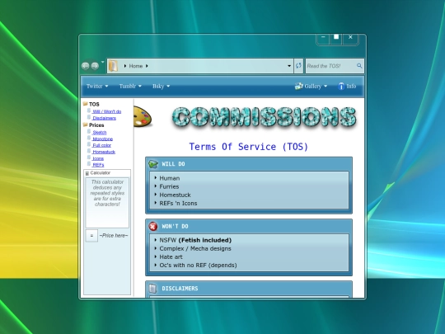
Task: Click the DISCLAIMERS document icon
Action: [x=152, y=289]
